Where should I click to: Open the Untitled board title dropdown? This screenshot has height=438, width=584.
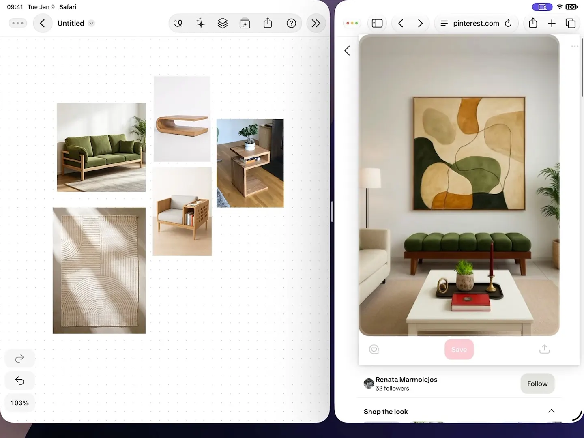pyautogui.click(x=92, y=23)
